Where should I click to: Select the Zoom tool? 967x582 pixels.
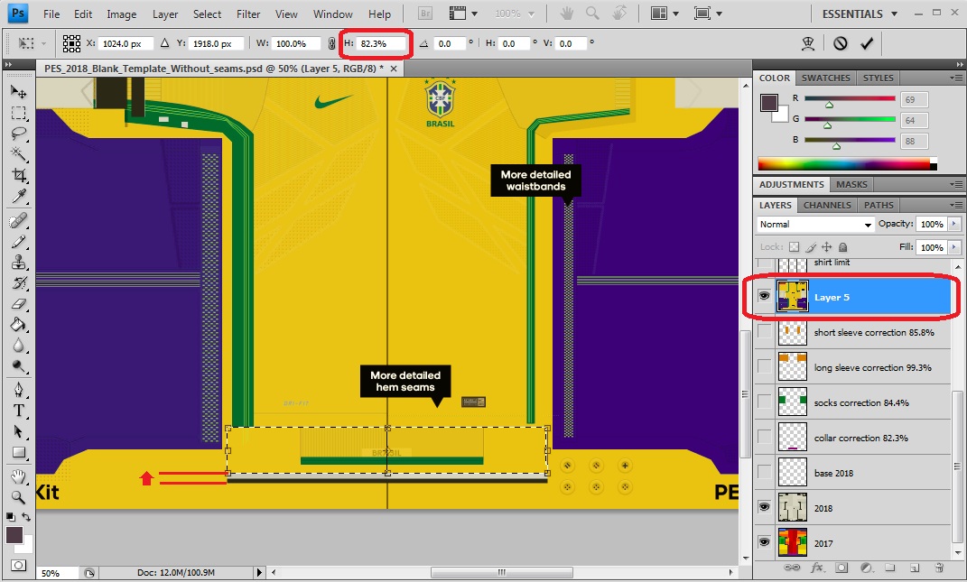(19, 497)
